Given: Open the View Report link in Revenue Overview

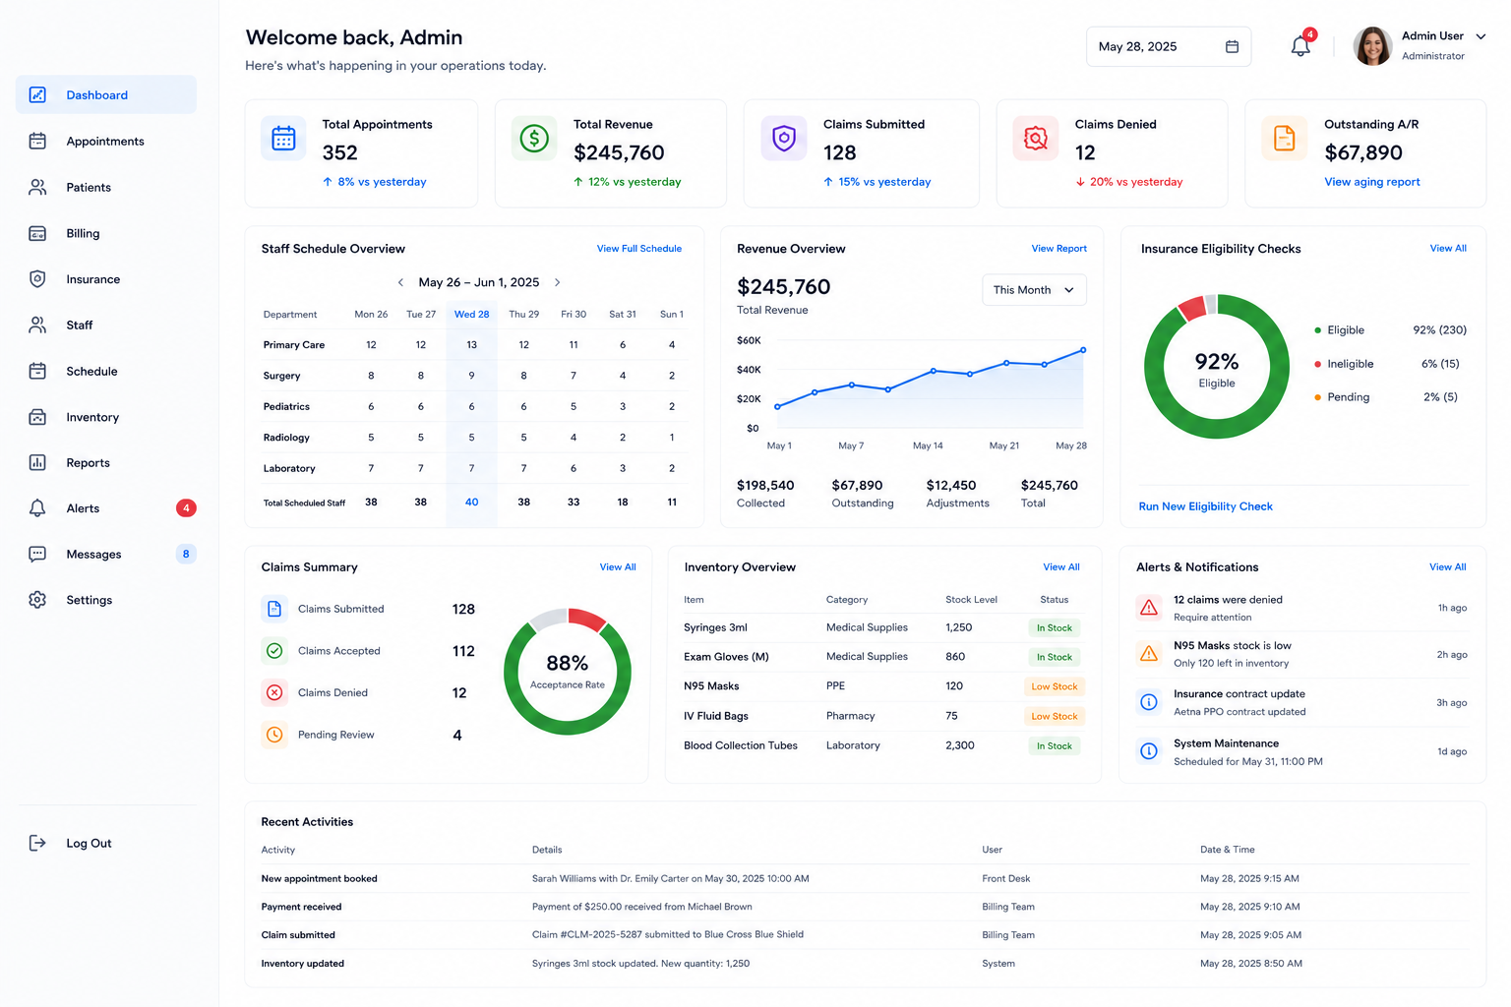Looking at the screenshot, I should [x=1058, y=249].
